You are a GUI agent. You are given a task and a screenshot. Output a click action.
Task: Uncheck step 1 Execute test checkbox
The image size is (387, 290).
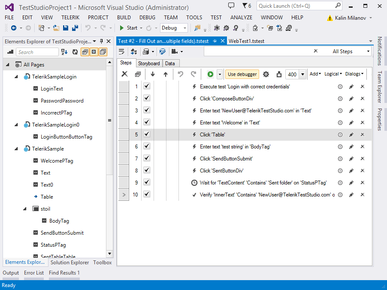coord(147,86)
